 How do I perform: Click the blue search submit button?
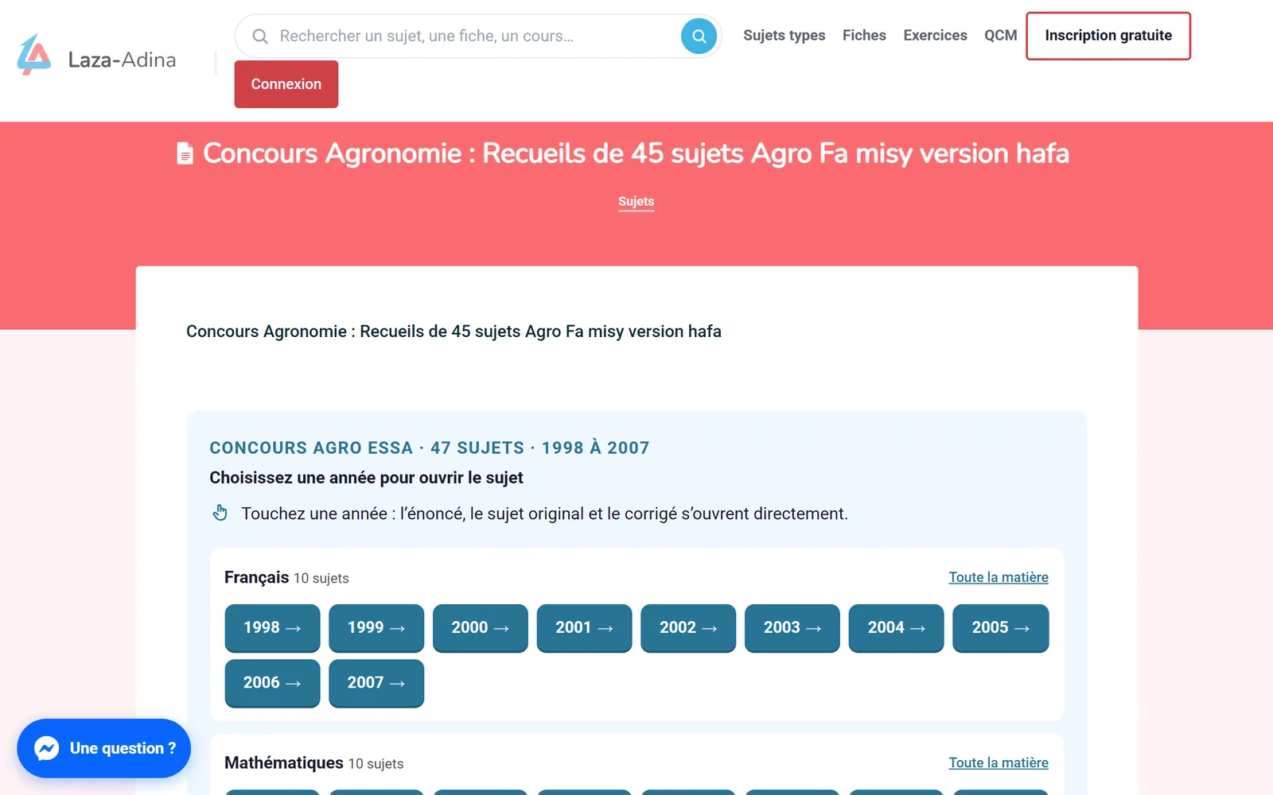click(699, 36)
